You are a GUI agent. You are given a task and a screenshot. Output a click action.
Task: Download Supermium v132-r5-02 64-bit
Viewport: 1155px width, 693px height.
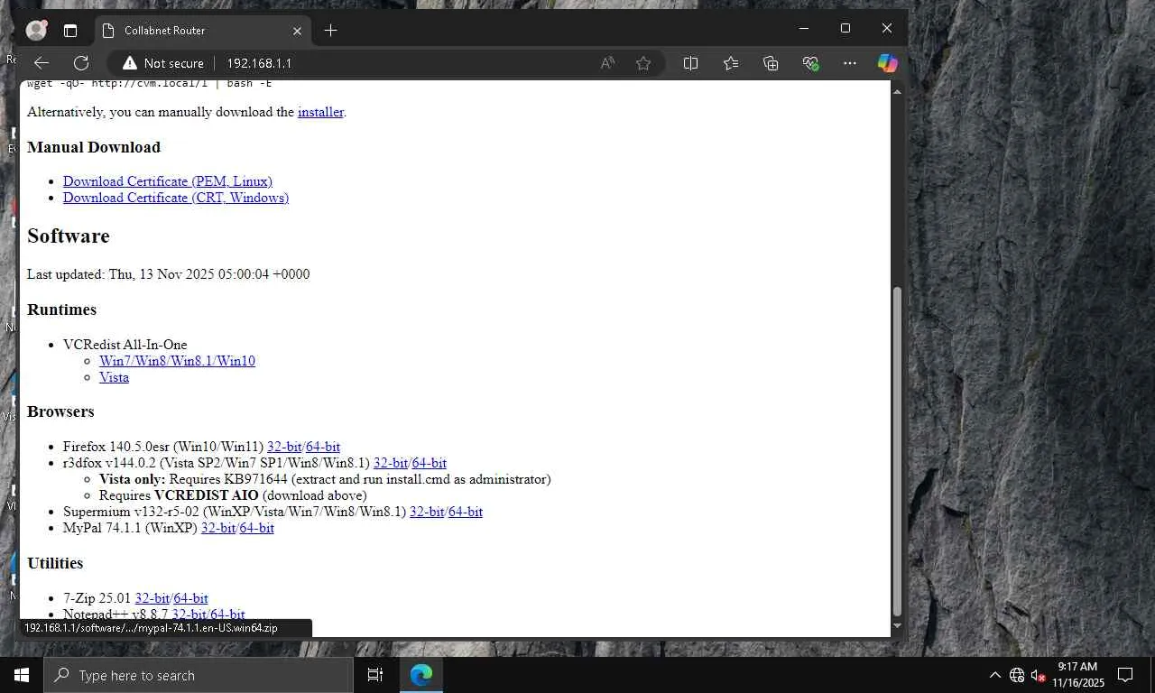click(x=466, y=512)
